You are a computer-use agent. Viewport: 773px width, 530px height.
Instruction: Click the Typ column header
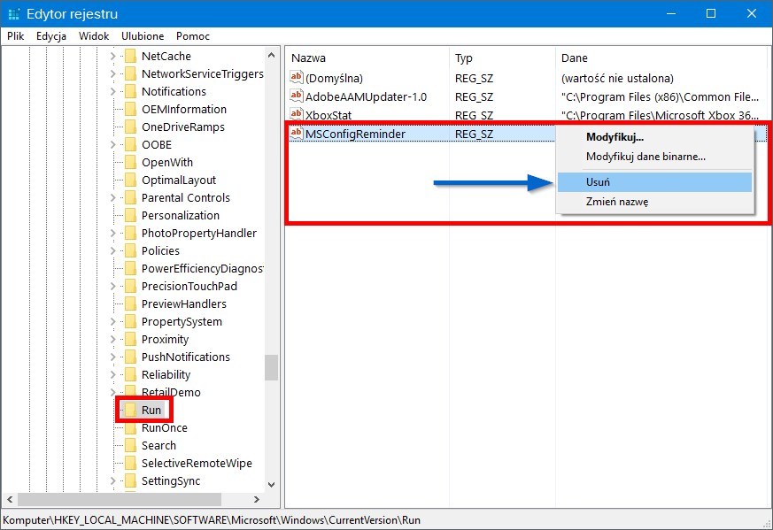pyautogui.click(x=502, y=58)
